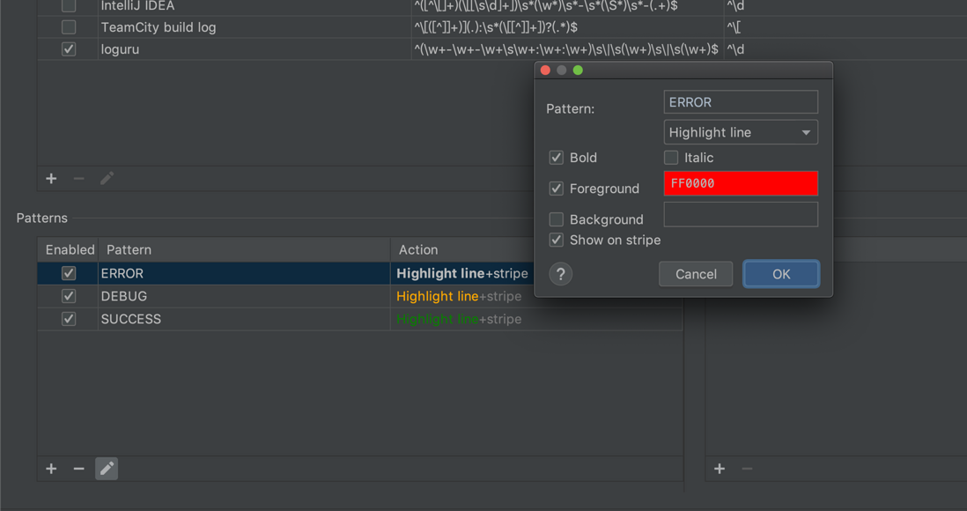Confirm dialog with OK button
This screenshot has height=511, width=967.
click(x=781, y=274)
